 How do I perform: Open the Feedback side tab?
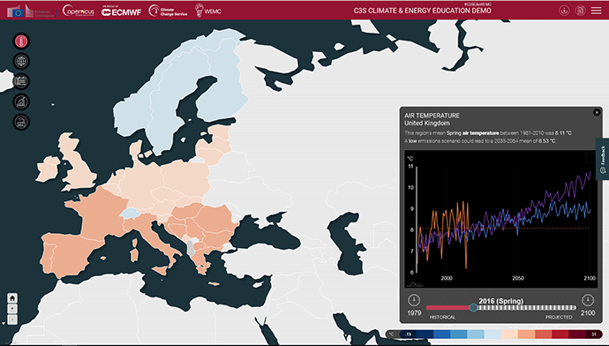tap(603, 159)
